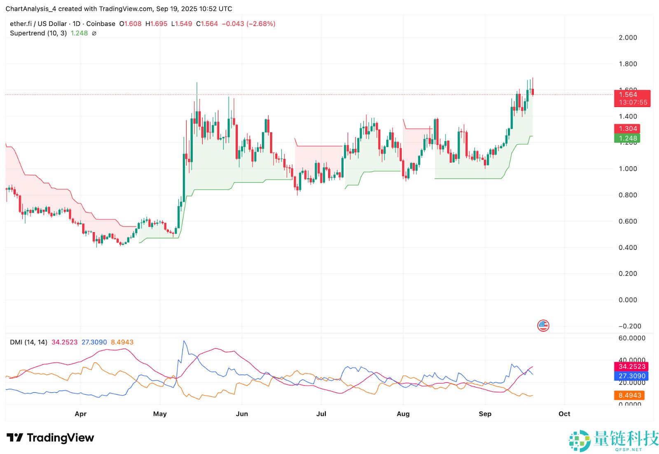This screenshot has width=659, height=454.
Task: Click the TradingView logo icon
Action: (x=15, y=438)
